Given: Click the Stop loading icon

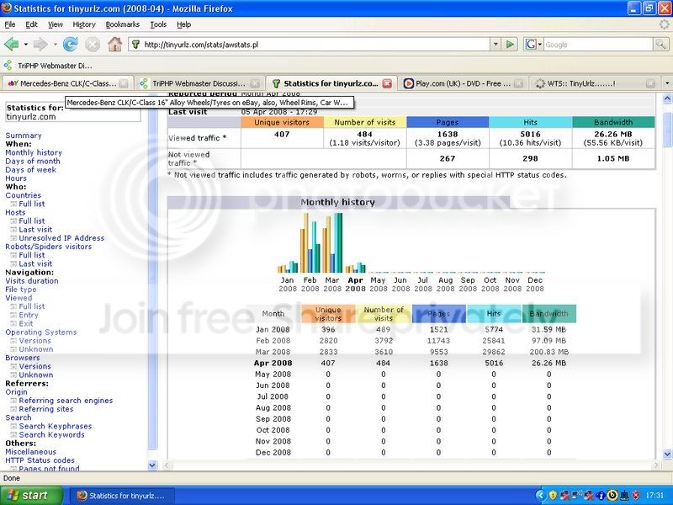Looking at the screenshot, I should (93, 45).
